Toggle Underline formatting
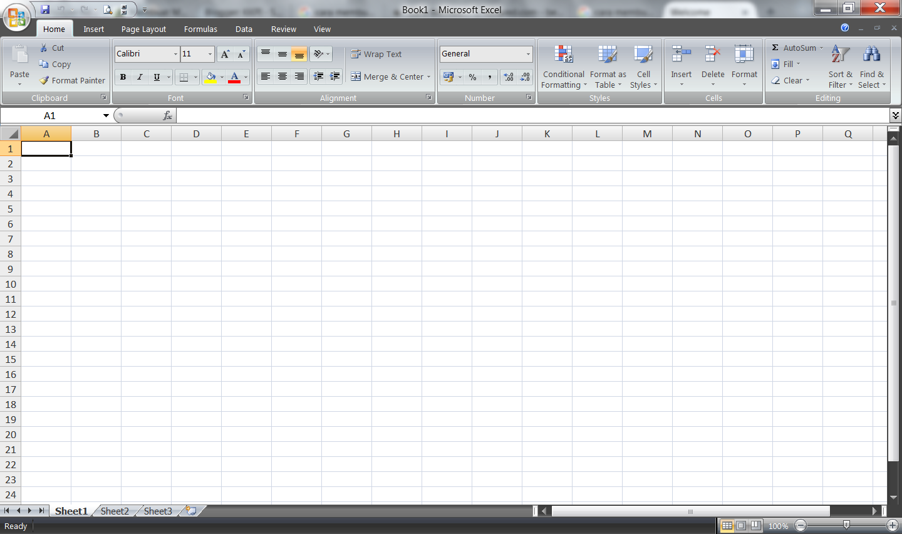The image size is (902, 534). coord(157,77)
